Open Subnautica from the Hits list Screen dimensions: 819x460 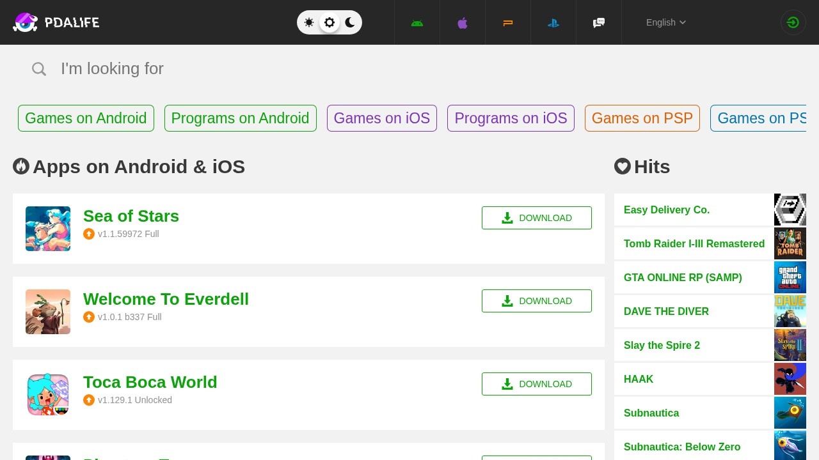coord(651,413)
